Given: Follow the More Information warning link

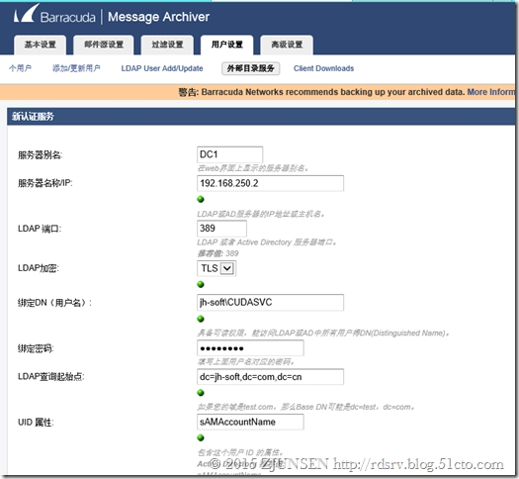Looking at the screenshot, I should (x=491, y=92).
